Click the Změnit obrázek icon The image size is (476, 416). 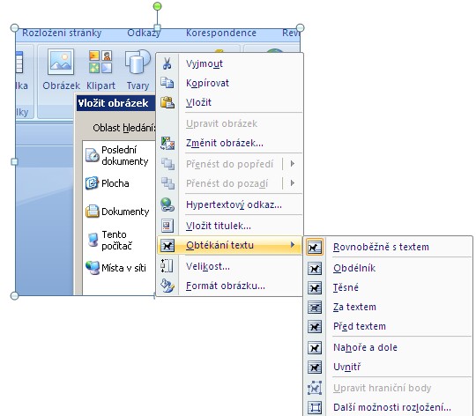click(x=167, y=143)
